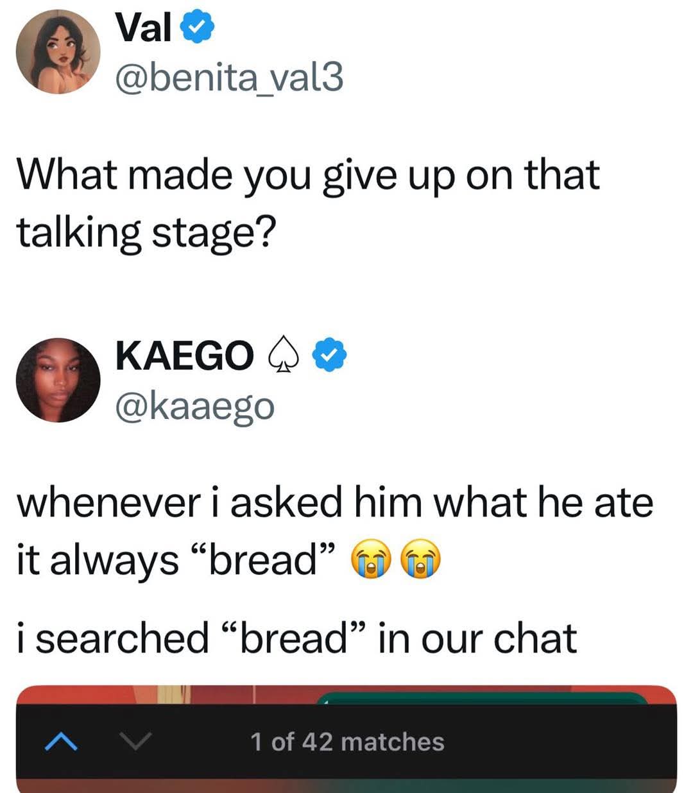
Task: Click the '1 of 42 matches' counter
Action: coord(347,742)
